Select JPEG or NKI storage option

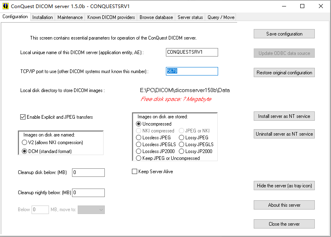(x=194, y=131)
